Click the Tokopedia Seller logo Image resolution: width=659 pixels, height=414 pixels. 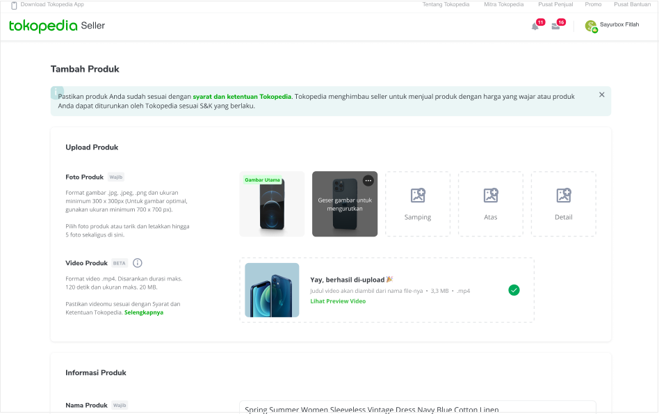click(57, 26)
